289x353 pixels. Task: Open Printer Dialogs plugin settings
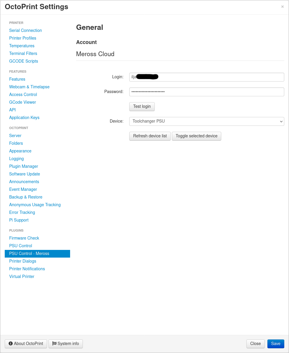22,261
